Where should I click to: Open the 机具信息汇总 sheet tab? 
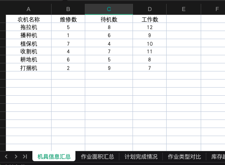(x=54, y=156)
